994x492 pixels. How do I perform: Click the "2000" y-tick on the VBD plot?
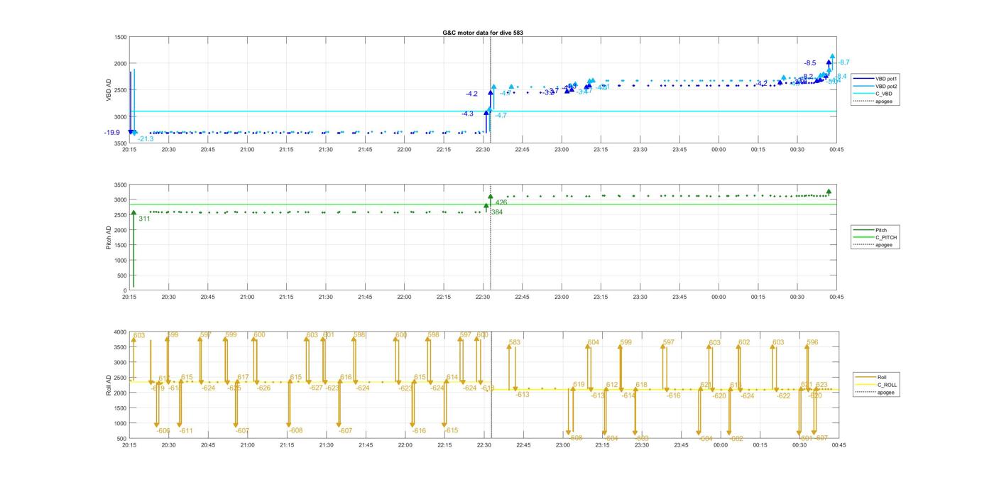tap(121, 63)
